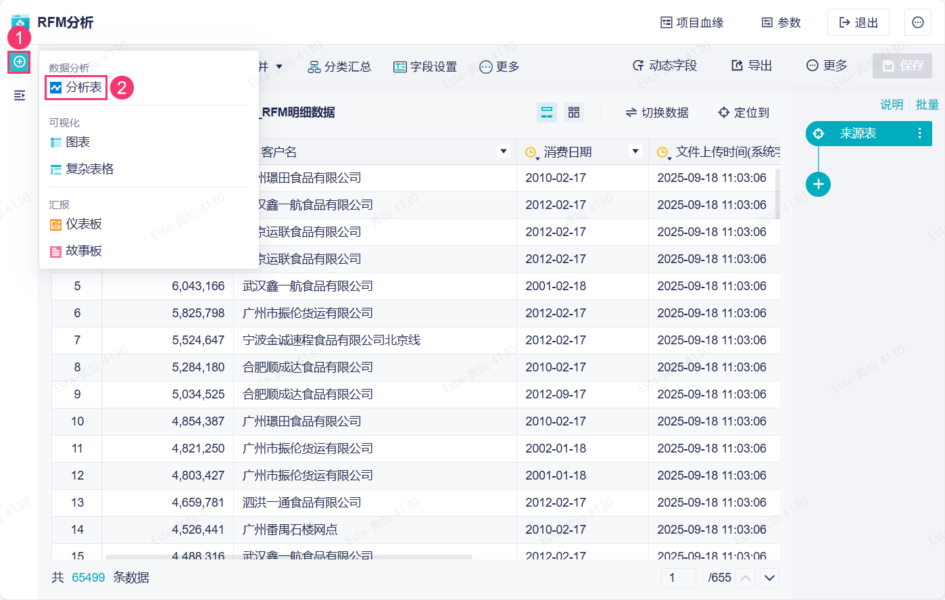Click the amount 5,524,647
945x600 pixels.
198,340
